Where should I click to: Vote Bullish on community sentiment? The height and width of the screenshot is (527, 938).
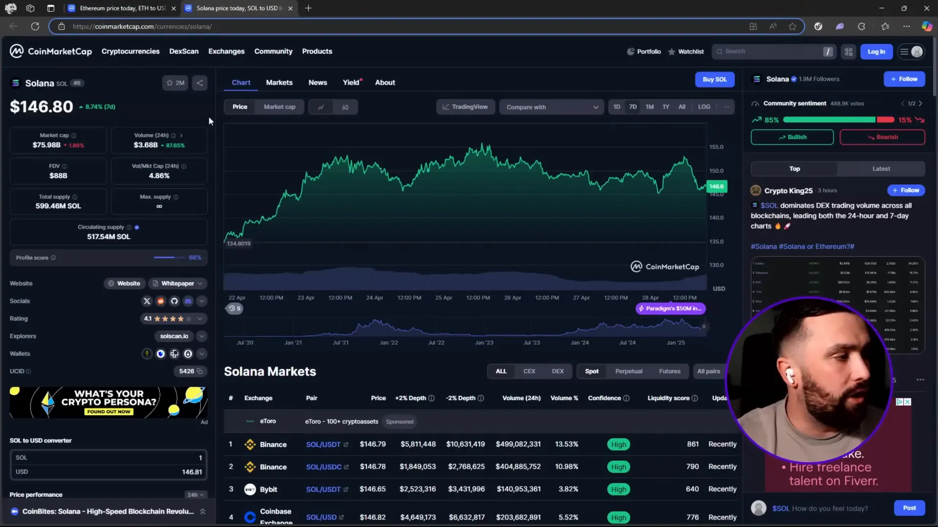point(792,137)
